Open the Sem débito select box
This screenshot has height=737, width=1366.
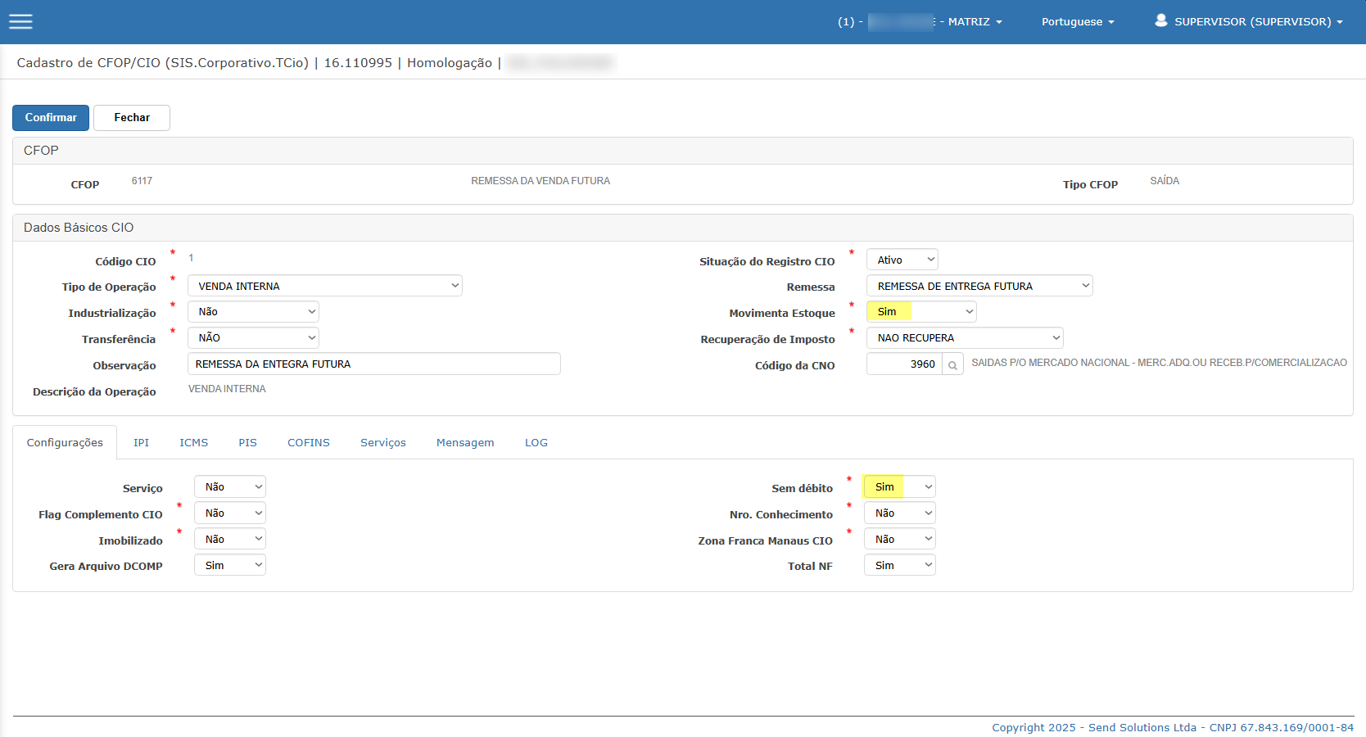coord(900,486)
